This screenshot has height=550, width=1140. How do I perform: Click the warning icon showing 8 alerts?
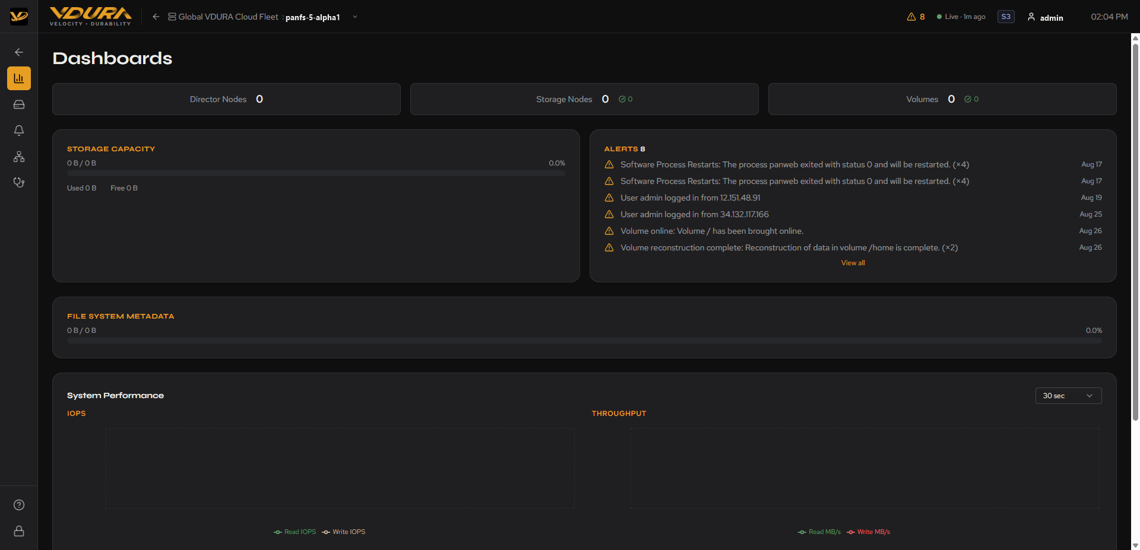(911, 17)
